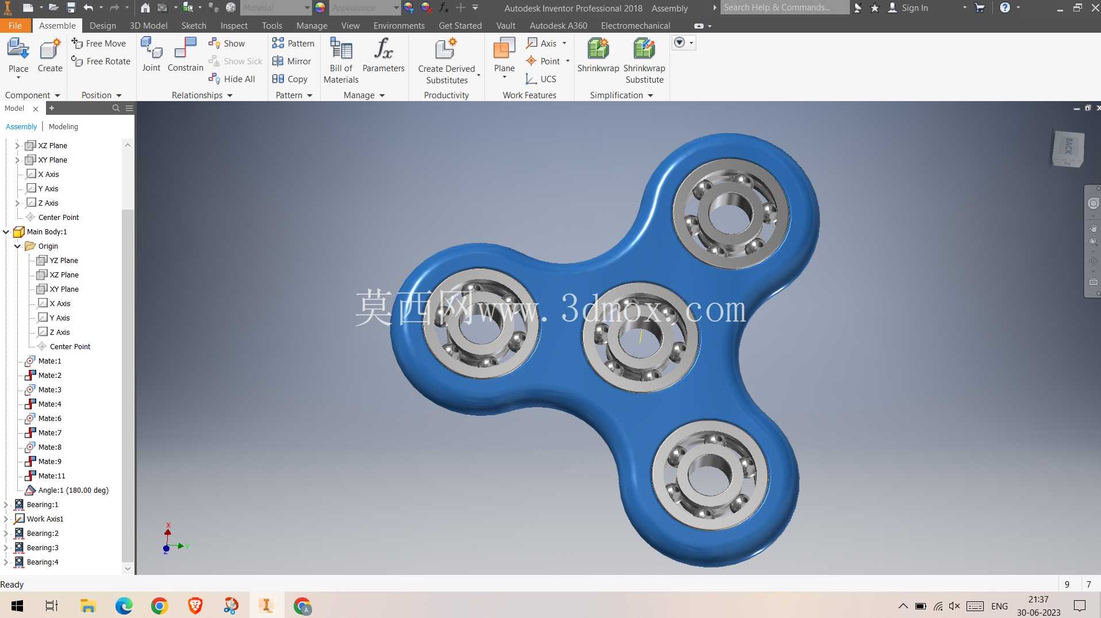Viewport: 1101px width, 618px height.
Task: Click the Create component icon
Action: click(x=50, y=49)
